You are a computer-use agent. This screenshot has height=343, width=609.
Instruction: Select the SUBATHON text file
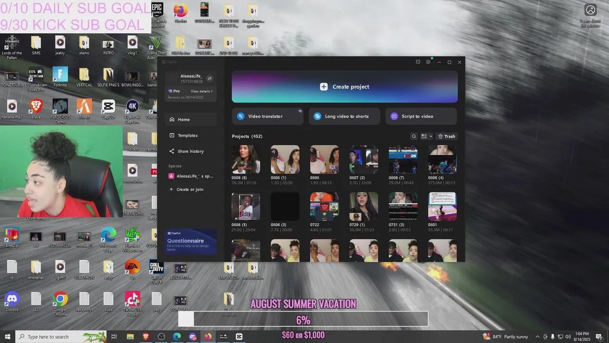coord(84,270)
